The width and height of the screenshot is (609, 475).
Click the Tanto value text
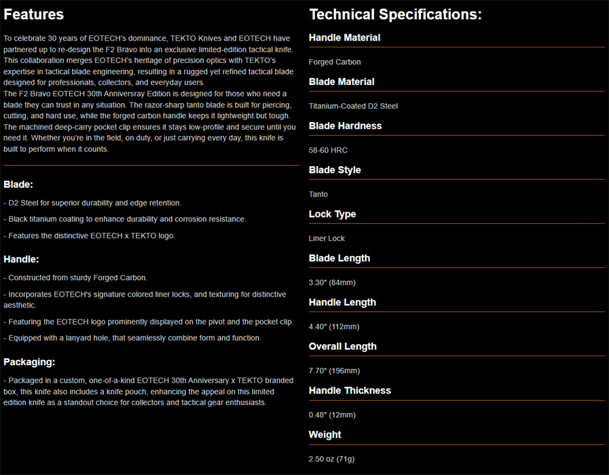tap(318, 195)
